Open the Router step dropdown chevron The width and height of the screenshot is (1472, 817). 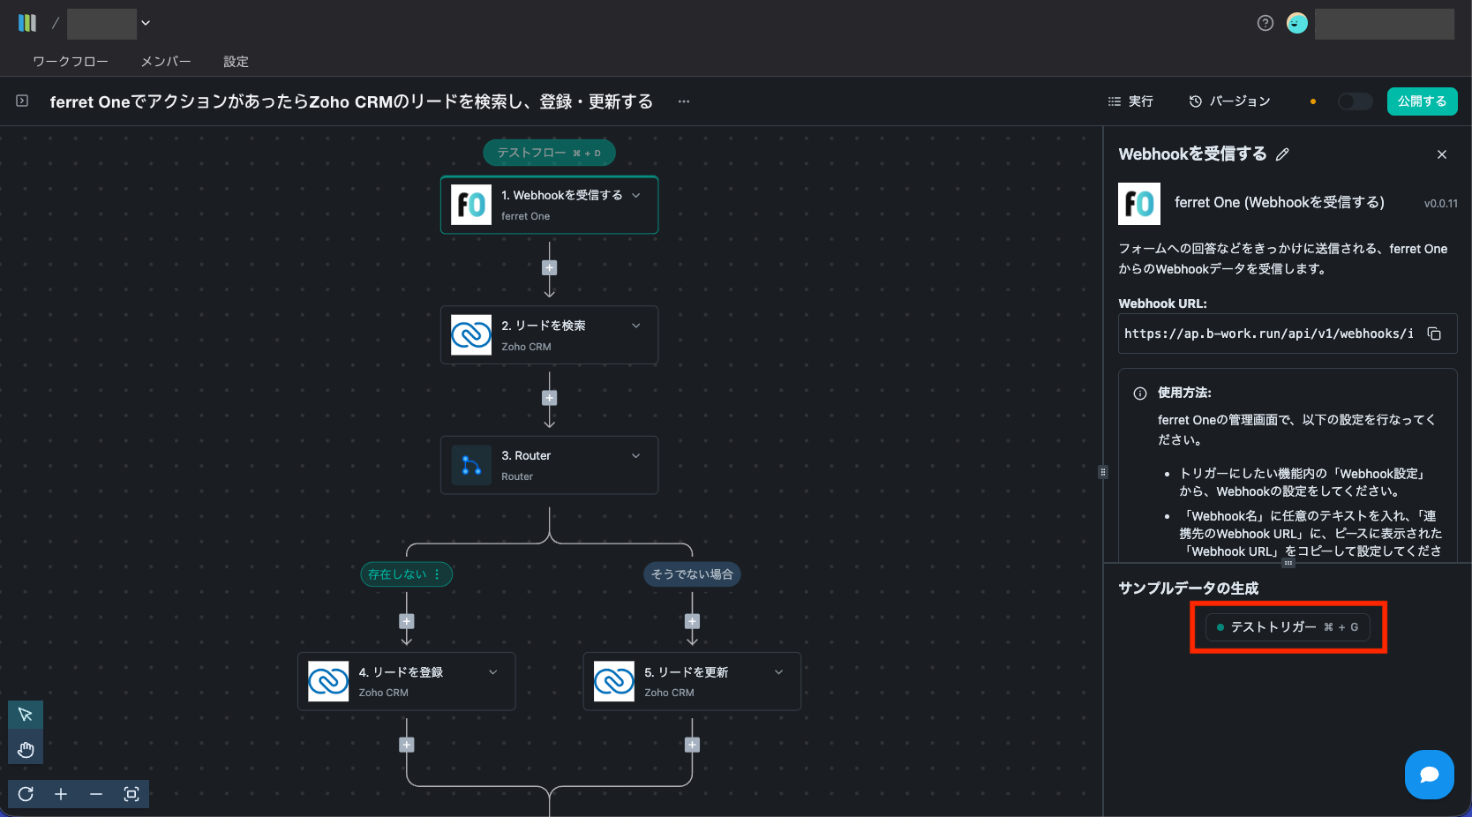coord(636,455)
